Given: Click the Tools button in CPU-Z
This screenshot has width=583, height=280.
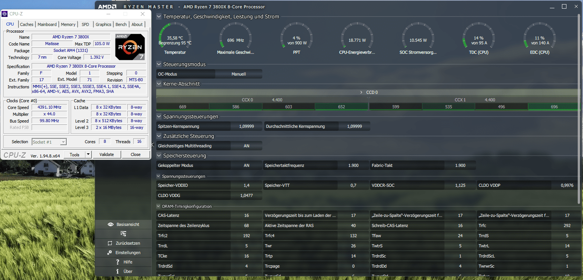Looking at the screenshot, I should pyautogui.click(x=75, y=154).
